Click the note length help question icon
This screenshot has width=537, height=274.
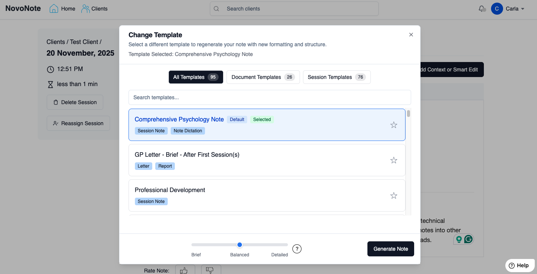coord(297,249)
